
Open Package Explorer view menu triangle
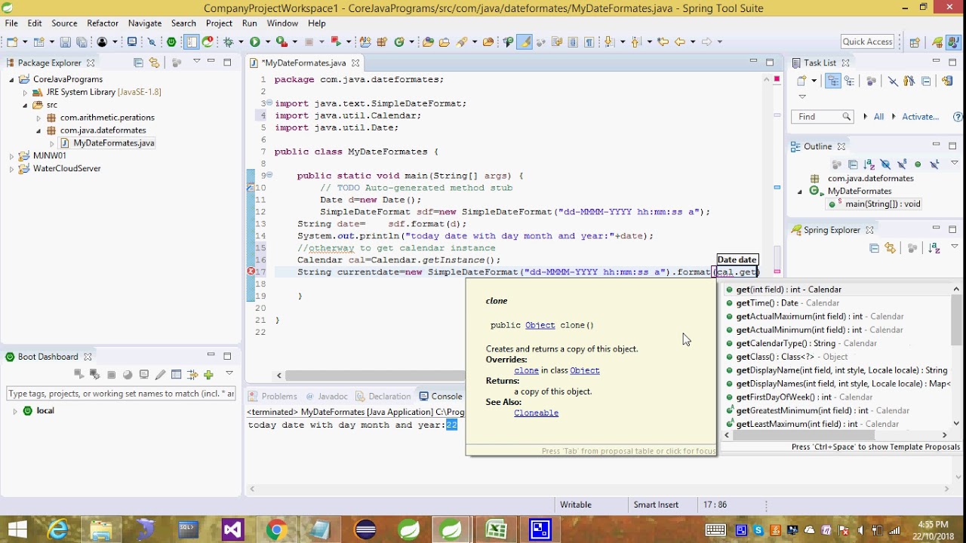click(196, 61)
